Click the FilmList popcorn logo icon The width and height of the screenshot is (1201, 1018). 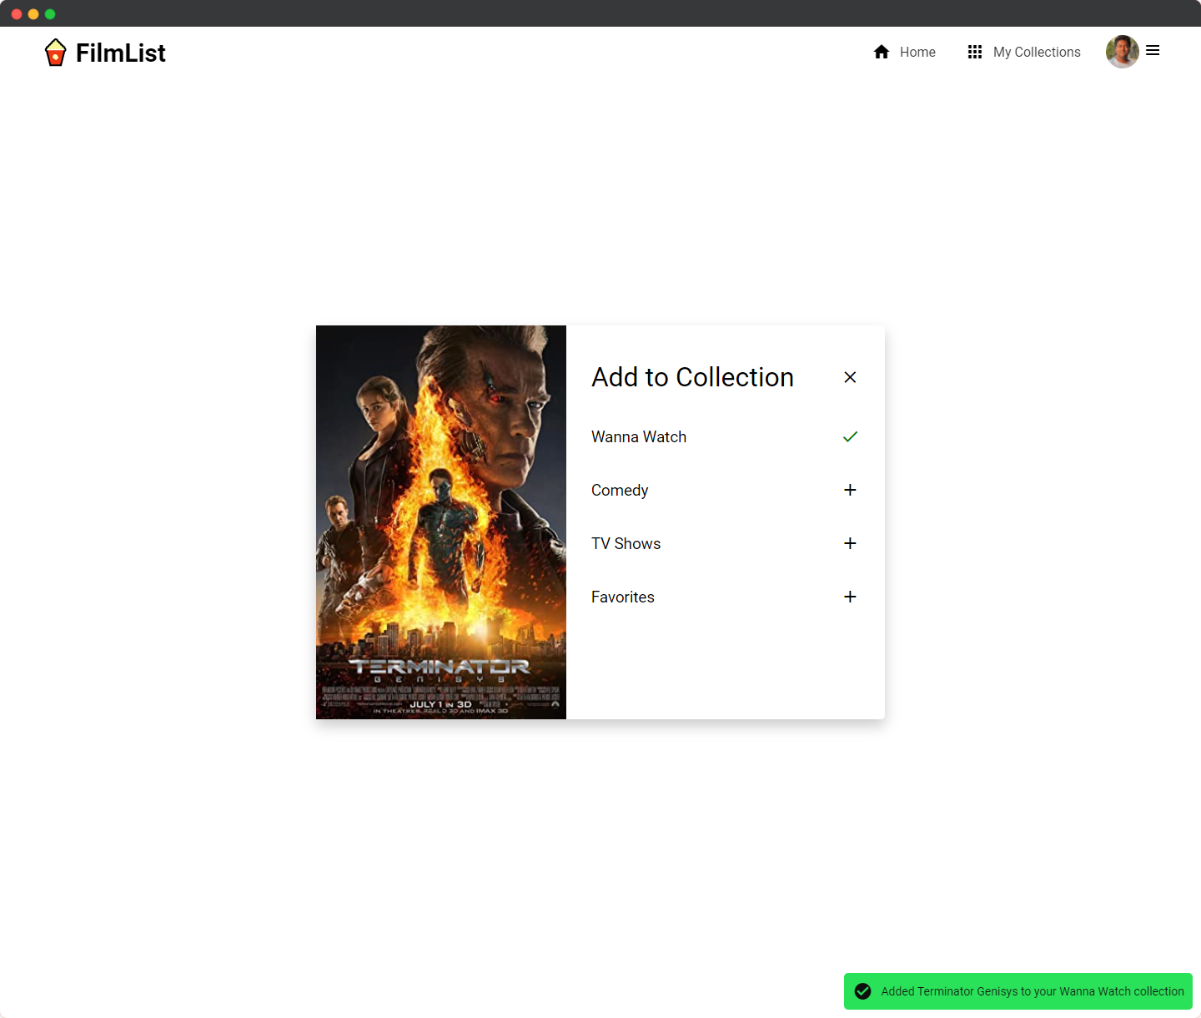55,53
